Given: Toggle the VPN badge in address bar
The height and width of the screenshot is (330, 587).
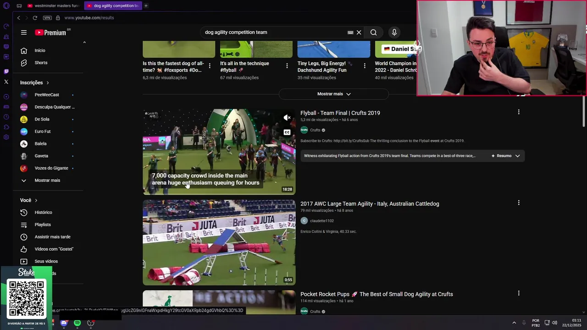Looking at the screenshot, I should click(47, 18).
